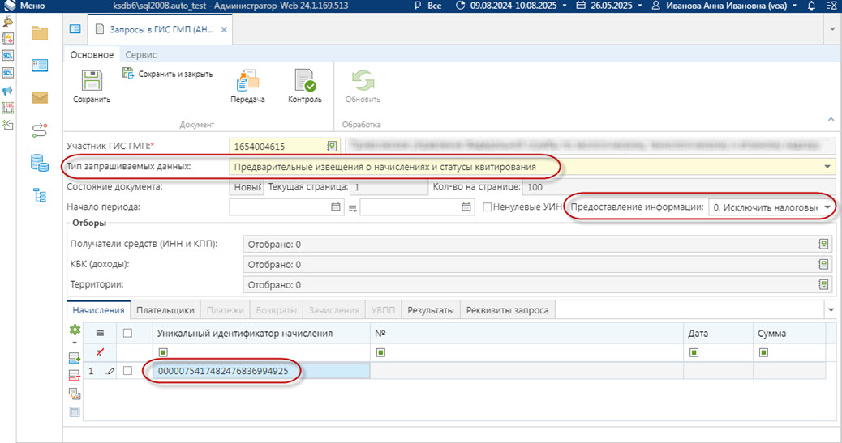
Task: Select the Основное ribbon tab
Action: click(x=92, y=55)
